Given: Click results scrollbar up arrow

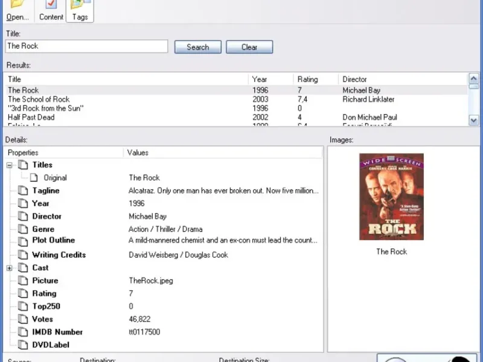Looking at the screenshot, I should pyautogui.click(x=474, y=78).
